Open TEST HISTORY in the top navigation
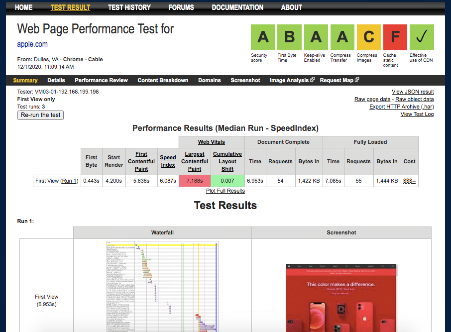451x332 pixels. coord(129,7)
